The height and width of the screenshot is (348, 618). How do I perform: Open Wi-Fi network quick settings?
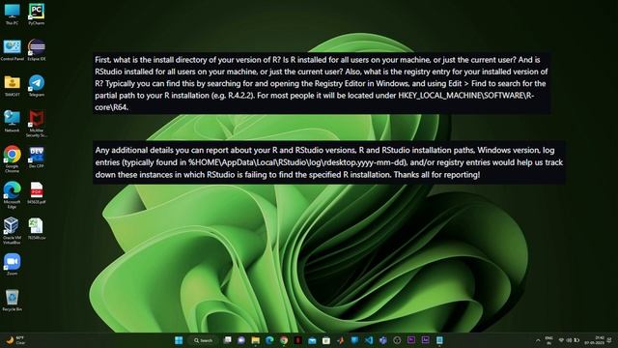561,340
